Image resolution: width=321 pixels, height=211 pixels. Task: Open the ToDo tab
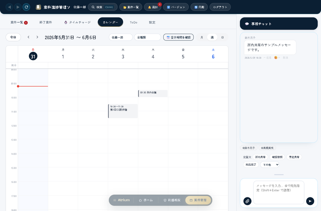click(134, 22)
